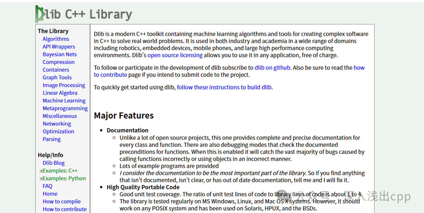Open the Machine Learning link

64,100
